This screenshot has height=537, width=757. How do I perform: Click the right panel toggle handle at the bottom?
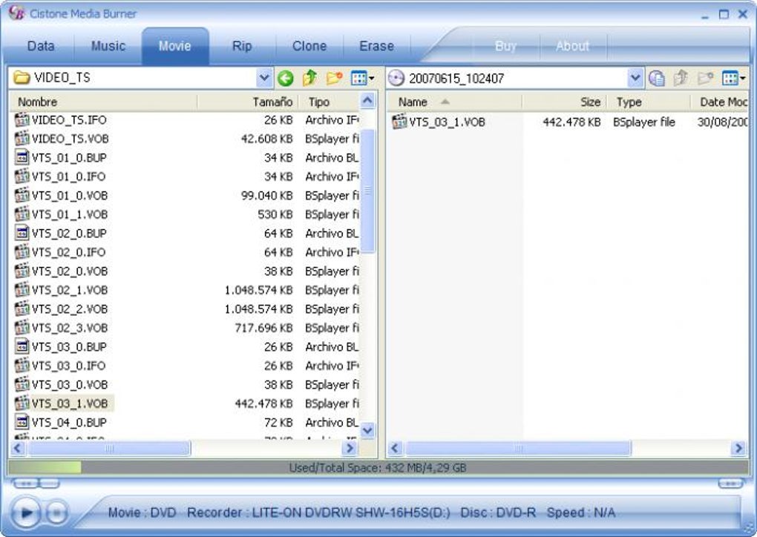[730, 483]
